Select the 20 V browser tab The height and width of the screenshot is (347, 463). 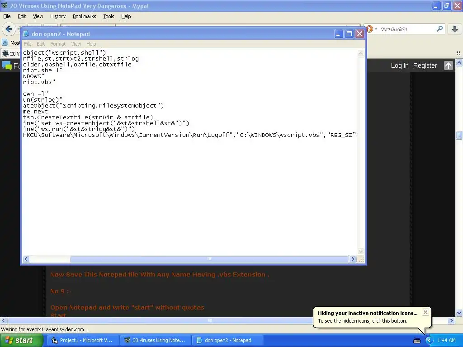pyautogui.click(x=10, y=53)
